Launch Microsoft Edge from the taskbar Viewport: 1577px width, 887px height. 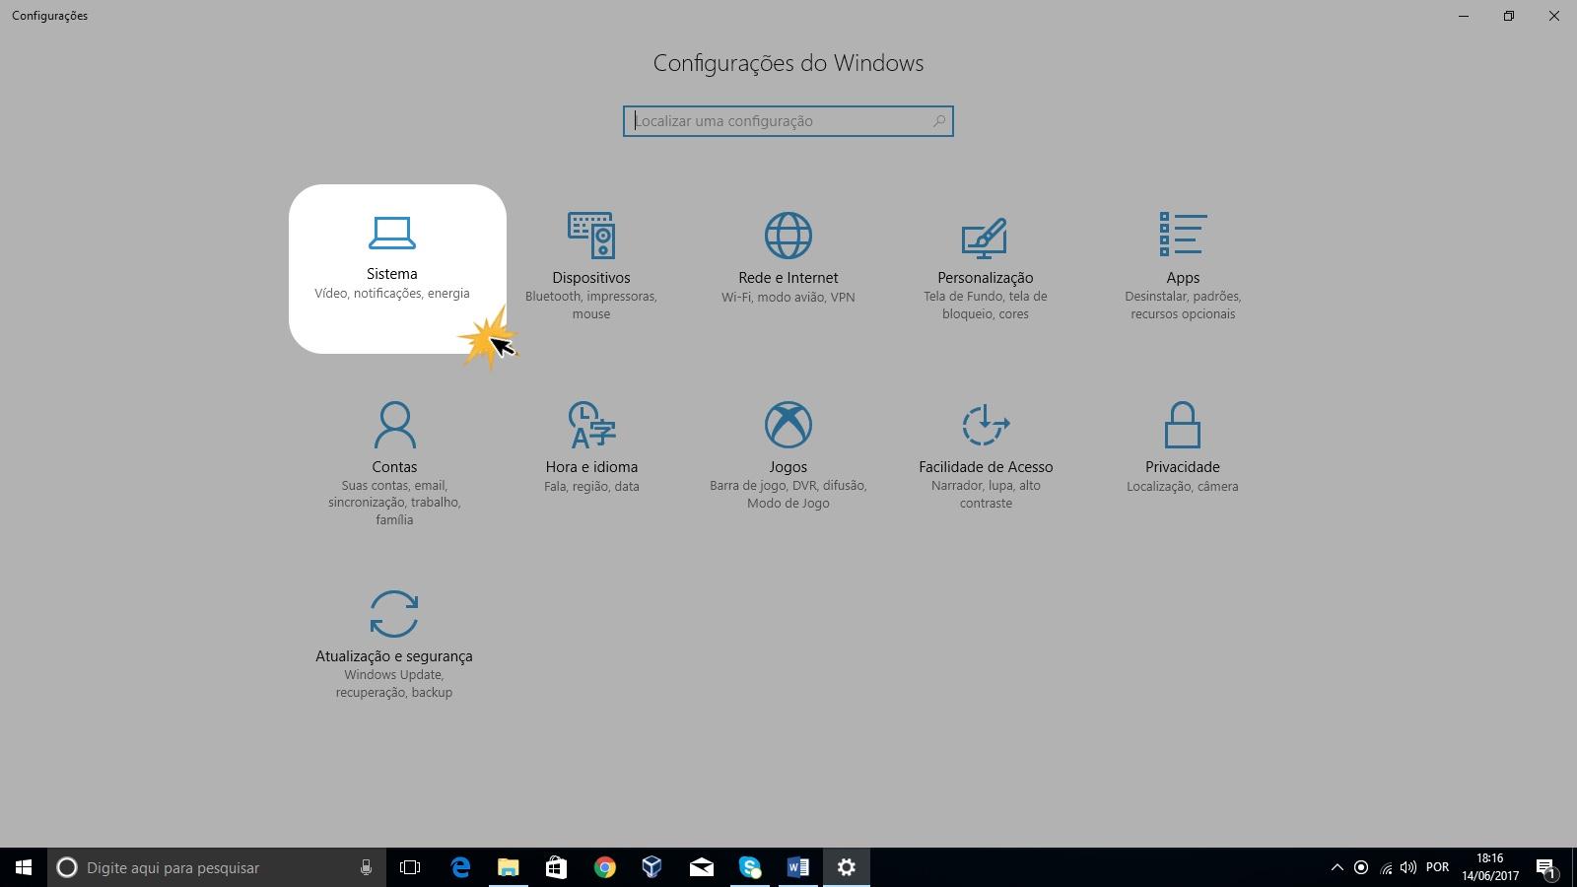click(460, 867)
